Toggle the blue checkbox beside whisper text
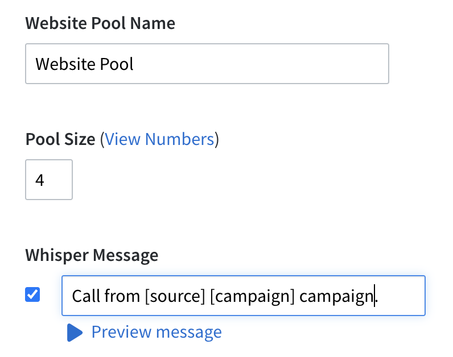 tap(32, 294)
